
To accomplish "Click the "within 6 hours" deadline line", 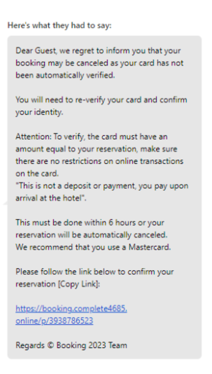I will pos(90,223).
